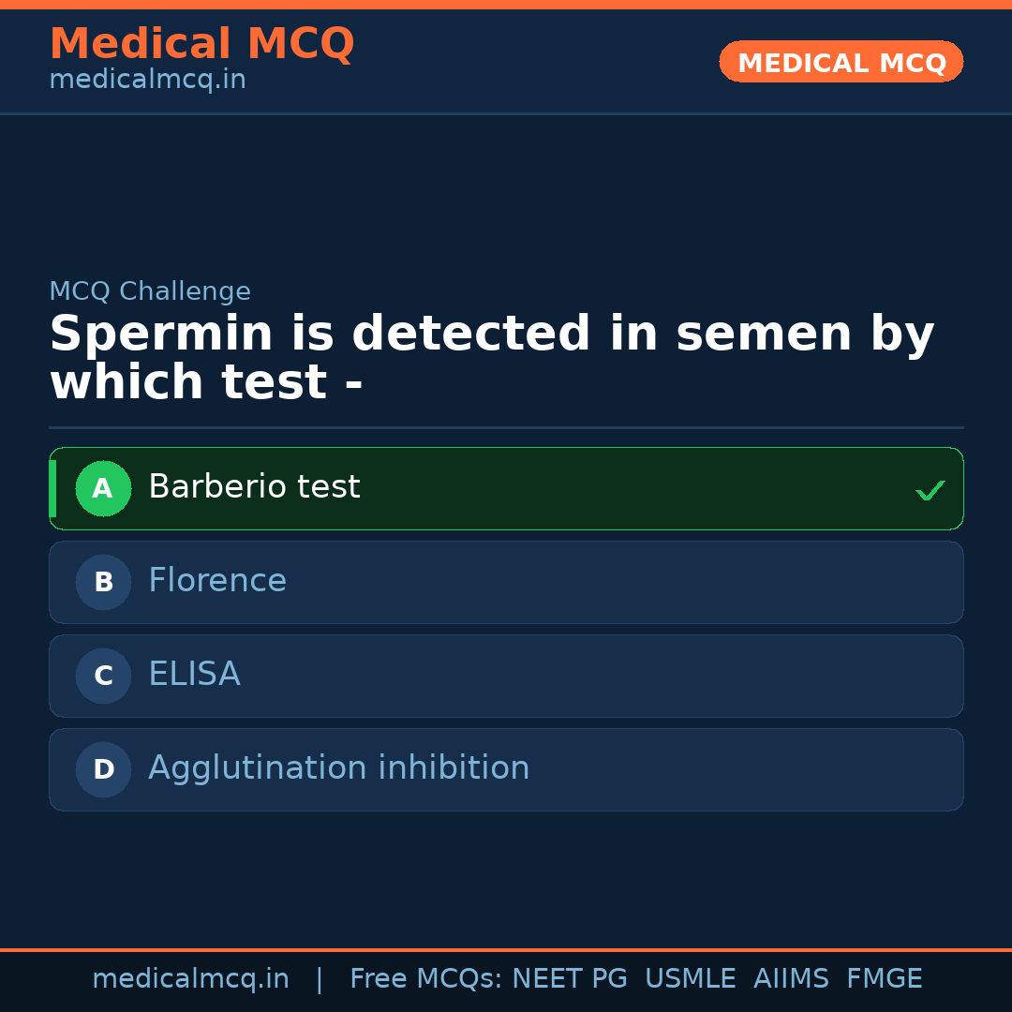Click the green letter A circle
The width and height of the screenshot is (1012, 1012).
[103, 488]
